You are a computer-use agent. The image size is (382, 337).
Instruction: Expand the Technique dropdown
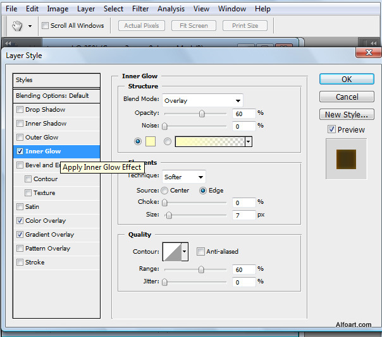pos(183,177)
